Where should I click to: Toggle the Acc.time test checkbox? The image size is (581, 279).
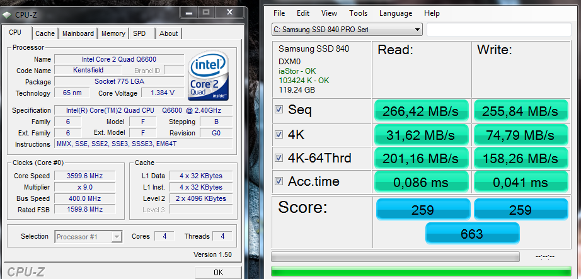point(279,181)
